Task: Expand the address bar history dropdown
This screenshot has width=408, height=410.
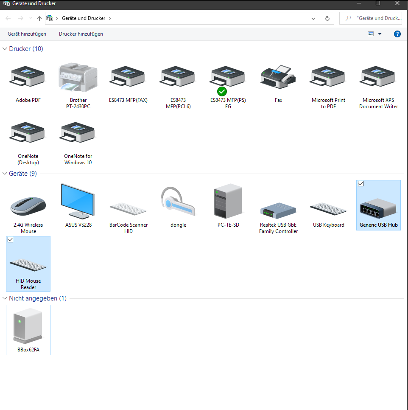Action: coord(313,19)
